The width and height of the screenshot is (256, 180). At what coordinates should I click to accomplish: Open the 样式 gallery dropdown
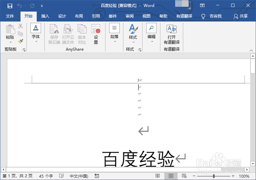point(133,34)
